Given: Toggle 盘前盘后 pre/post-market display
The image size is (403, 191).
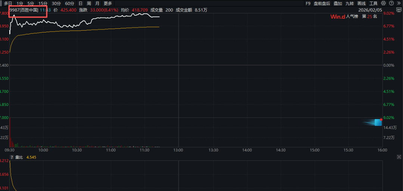Looking at the screenshot, I should click(x=322, y=3).
